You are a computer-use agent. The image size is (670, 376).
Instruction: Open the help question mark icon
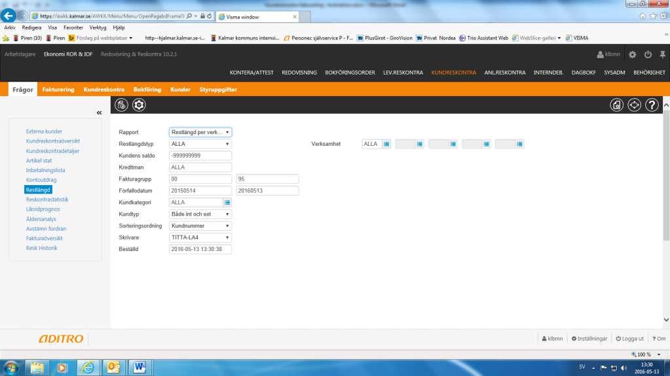652,105
